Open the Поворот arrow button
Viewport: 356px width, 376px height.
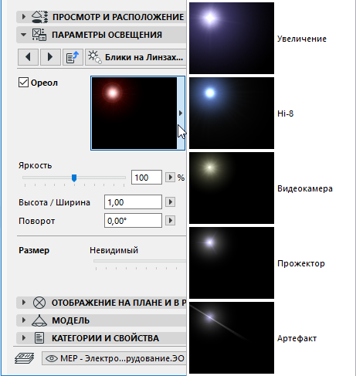(170, 221)
